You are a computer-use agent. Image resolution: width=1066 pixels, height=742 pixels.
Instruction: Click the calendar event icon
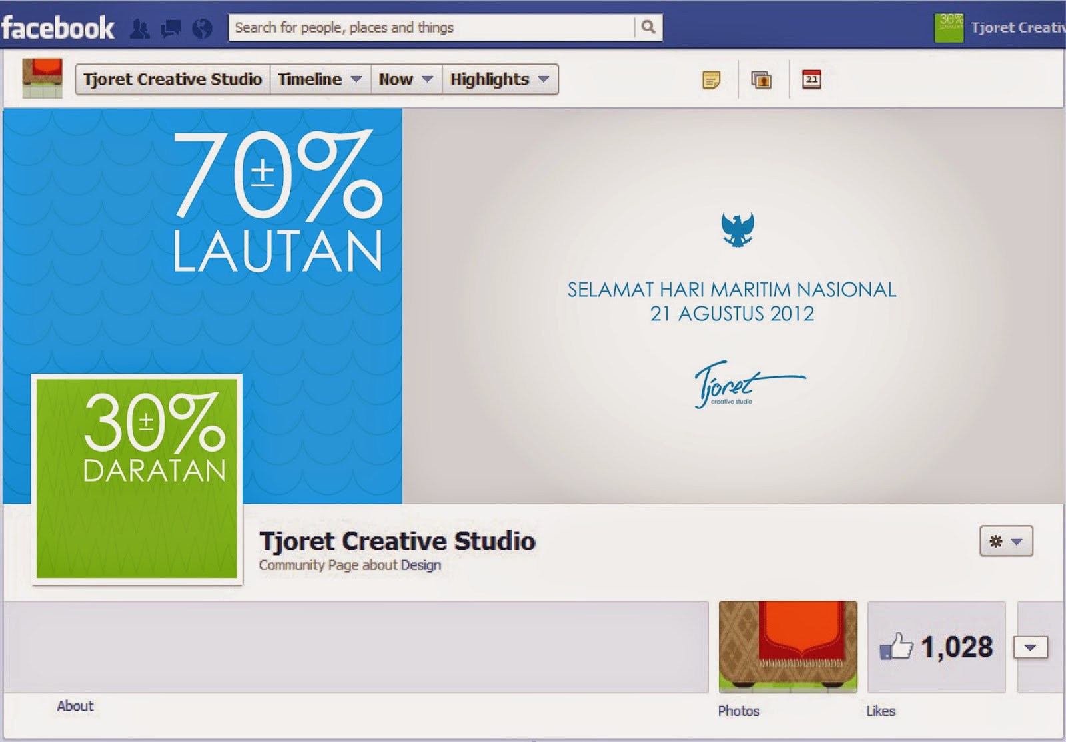pyautogui.click(x=811, y=79)
